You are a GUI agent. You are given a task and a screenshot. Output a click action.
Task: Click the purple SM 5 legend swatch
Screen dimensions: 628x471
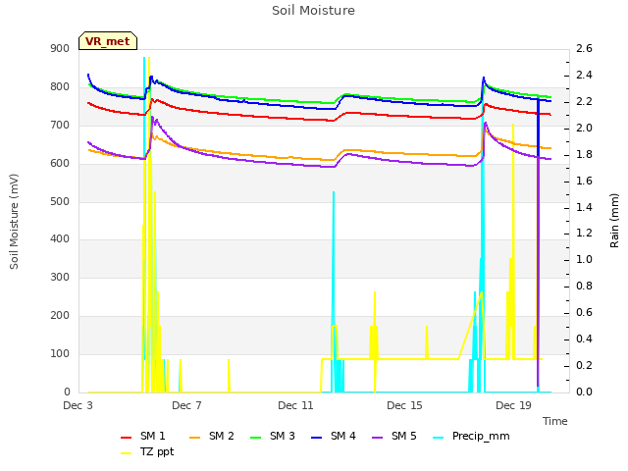[x=377, y=438]
